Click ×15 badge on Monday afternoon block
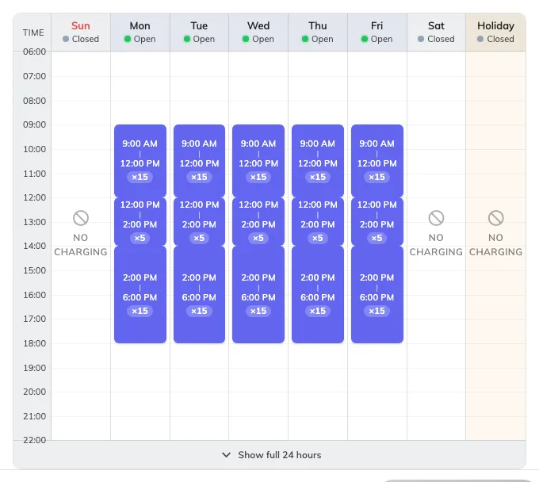This screenshot has height=482, width=539. (140, 311)
